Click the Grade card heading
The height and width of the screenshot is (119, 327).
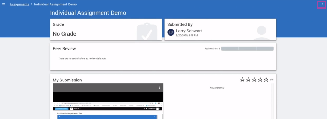pos(58,24)
